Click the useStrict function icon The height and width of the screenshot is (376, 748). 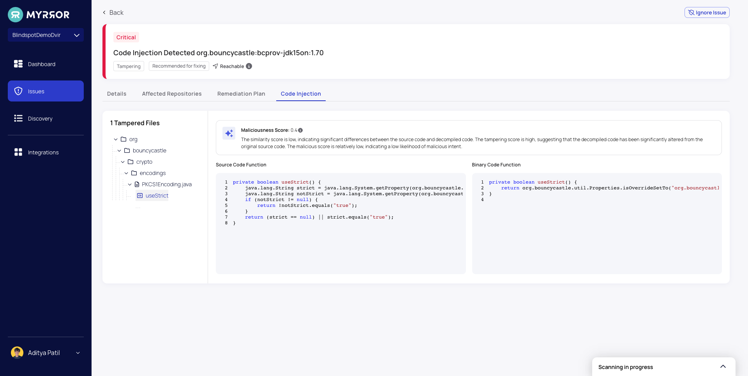point(140,196)
